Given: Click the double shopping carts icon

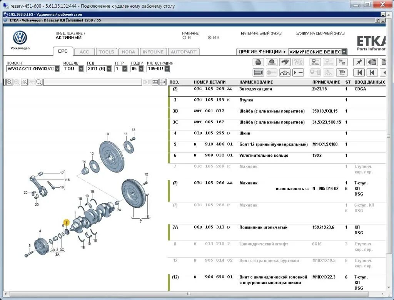Looking at the screenshot, I should (342, 62).
